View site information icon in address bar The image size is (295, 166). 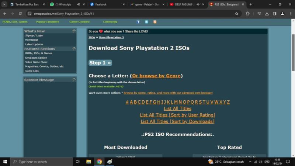coord(29,14)
